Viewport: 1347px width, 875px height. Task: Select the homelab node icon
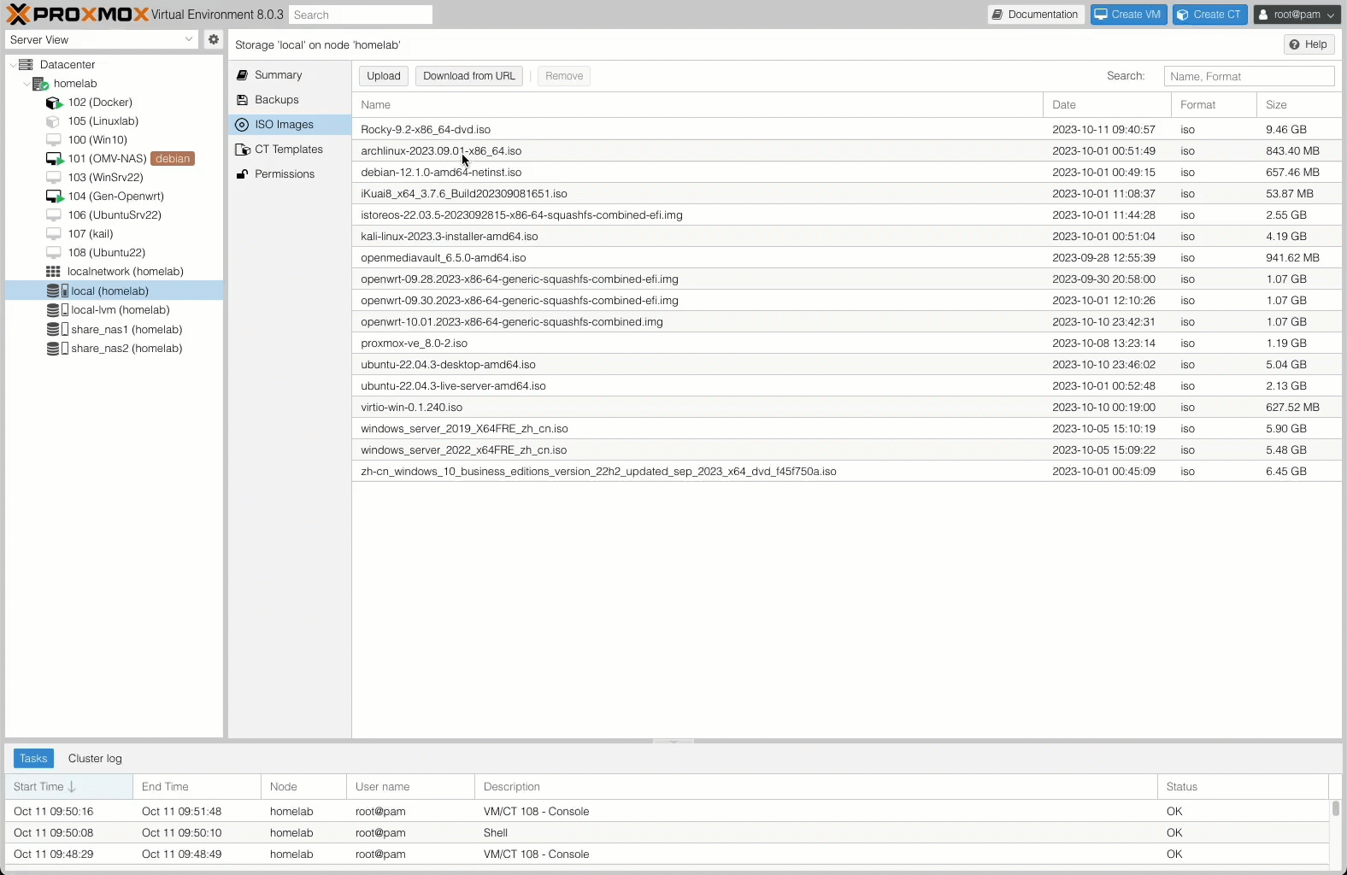tap(40, 84)
